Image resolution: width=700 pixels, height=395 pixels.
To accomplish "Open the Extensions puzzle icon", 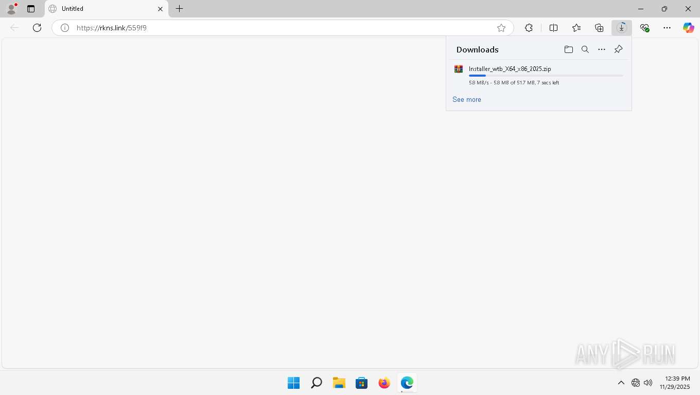I will [x=529, y=28].
